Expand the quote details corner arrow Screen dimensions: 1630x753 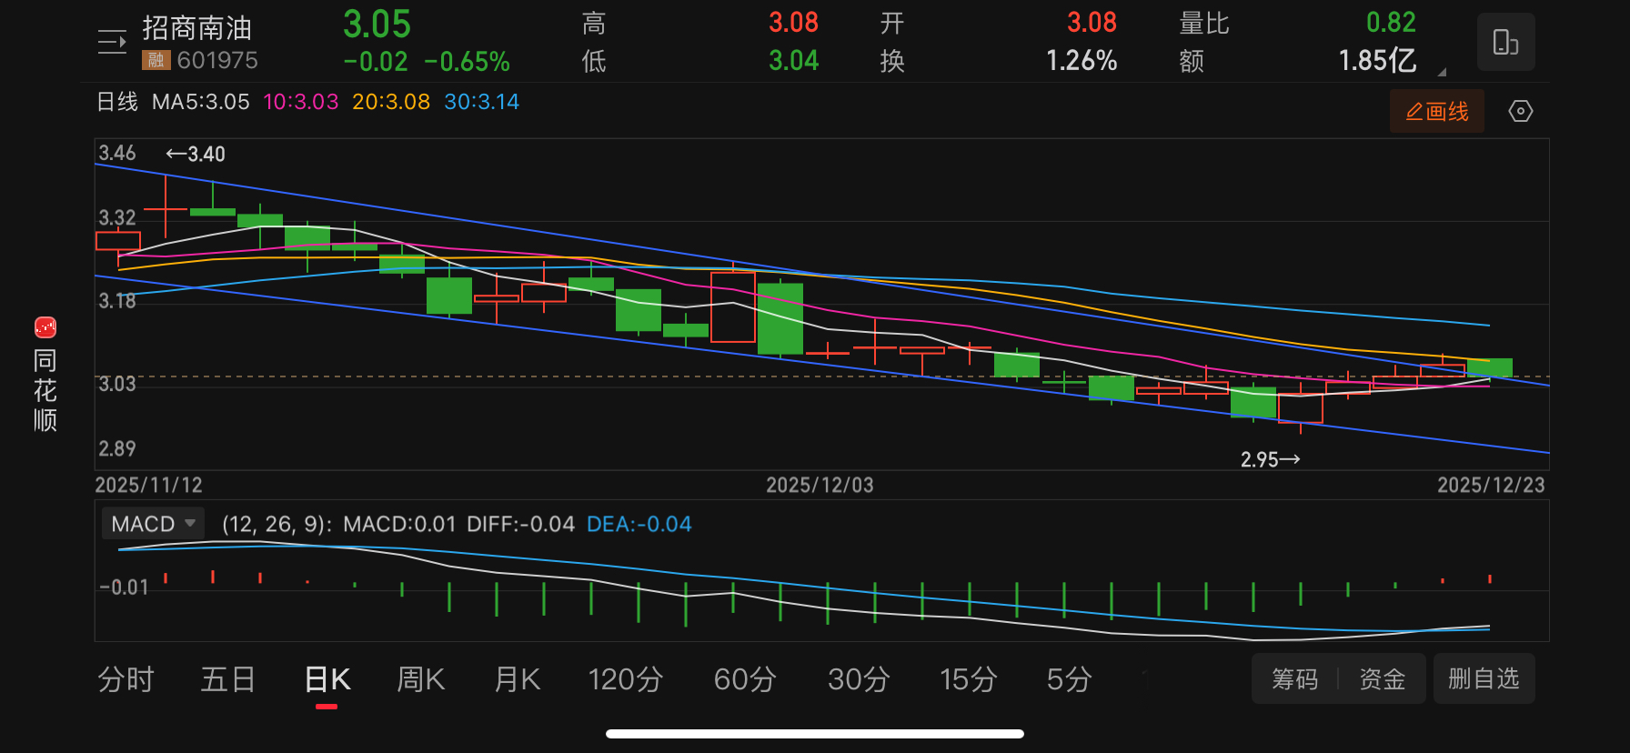pos(1442,71)
